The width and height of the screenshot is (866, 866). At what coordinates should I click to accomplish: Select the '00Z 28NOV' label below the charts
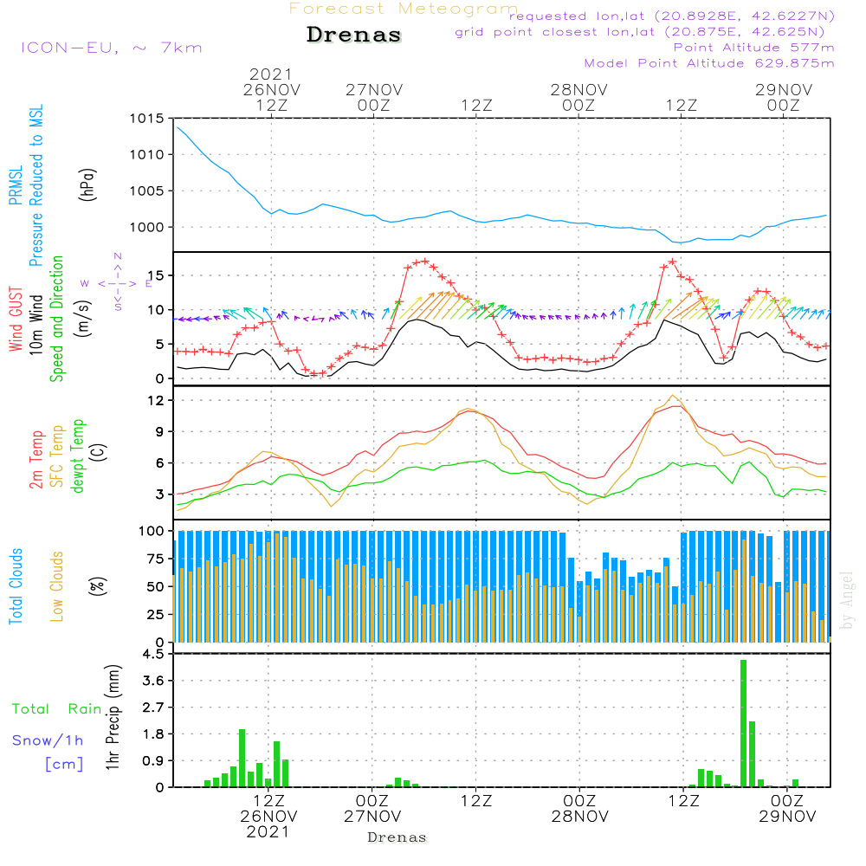pos(580,809)
